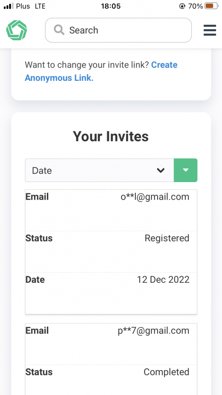Screen dimensions: 222x395
Task: Click into the Search input field
Action: (x=124, y=30)
